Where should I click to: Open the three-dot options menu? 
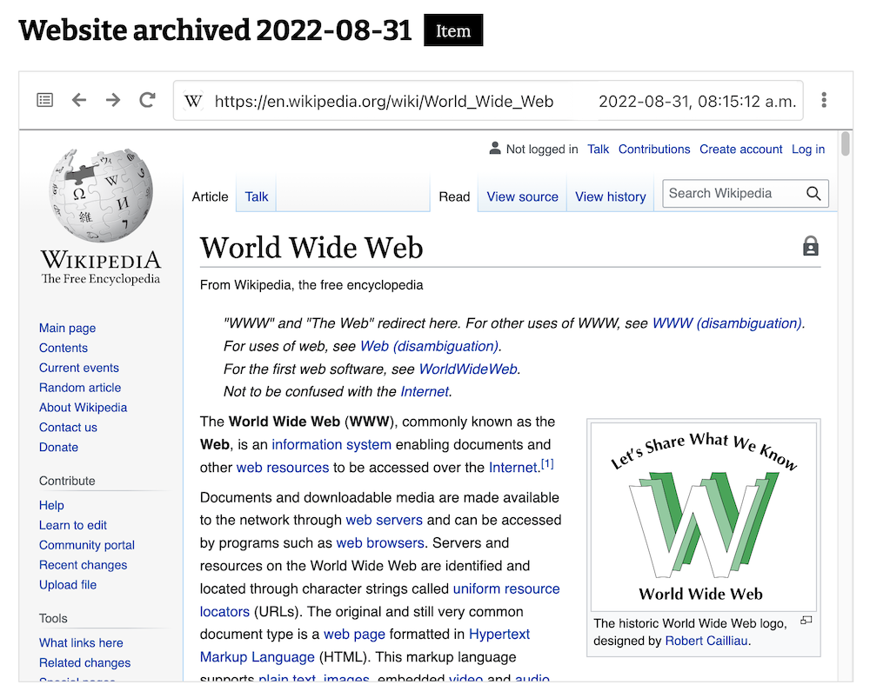pos(824,100)
